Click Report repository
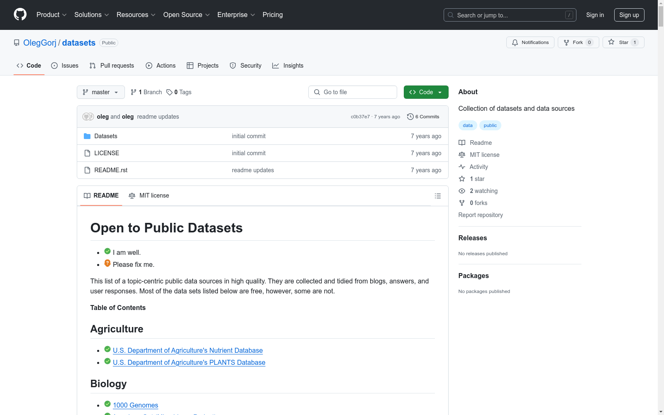 (x=481, y=215)
